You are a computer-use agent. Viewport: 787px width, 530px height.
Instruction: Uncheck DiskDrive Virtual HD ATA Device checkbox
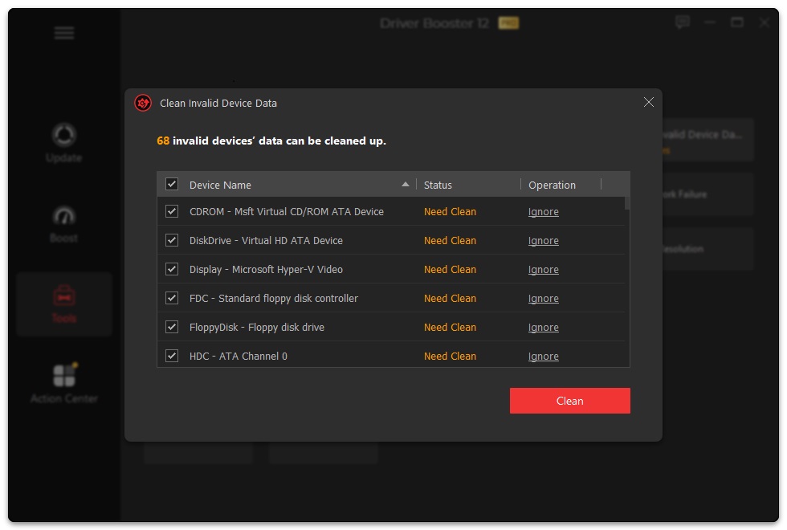[x=172, y=240]
